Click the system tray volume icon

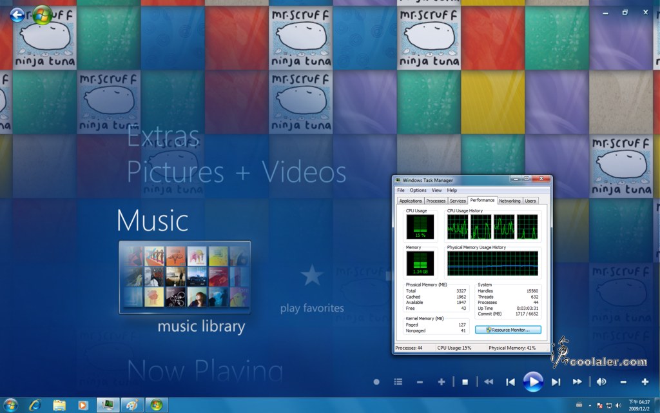point(618,405)
